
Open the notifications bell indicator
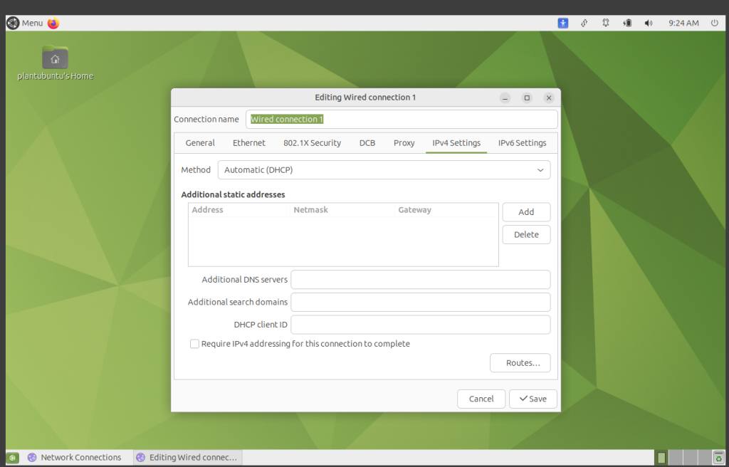pos(606,23)
